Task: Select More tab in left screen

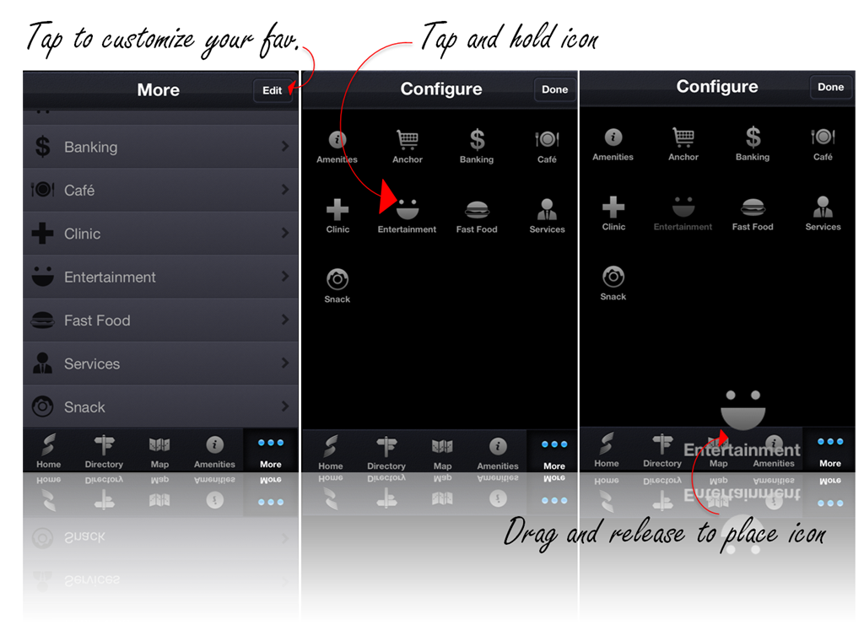Action: [271, 451]
